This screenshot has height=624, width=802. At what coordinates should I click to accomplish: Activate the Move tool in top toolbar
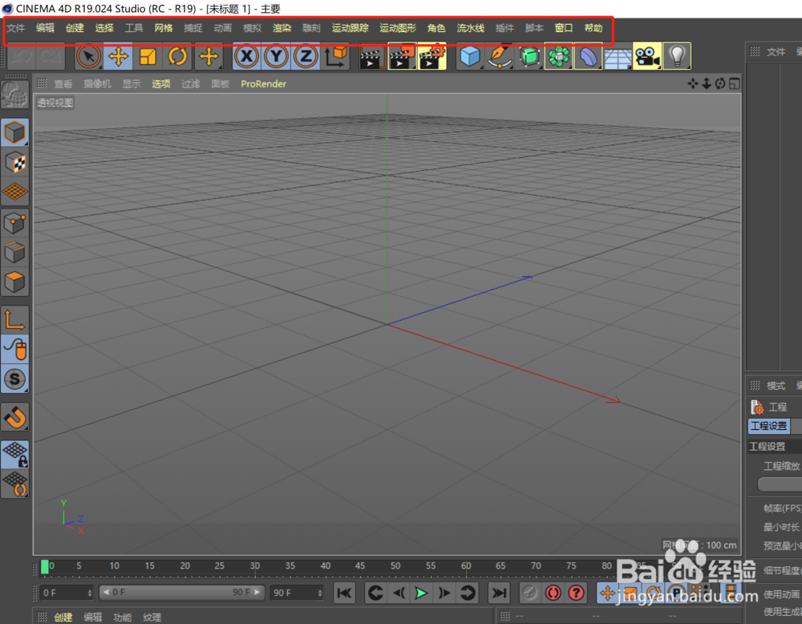pyautogui.click(x=118, y=56)
